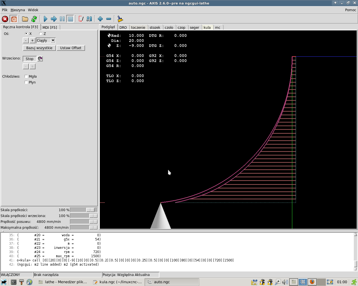
Task: Open the hammer launcher on taskbar
Action: 22,282
